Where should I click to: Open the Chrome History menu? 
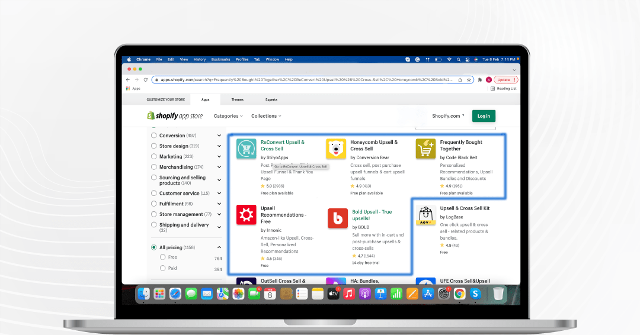(x=200, y=60)
